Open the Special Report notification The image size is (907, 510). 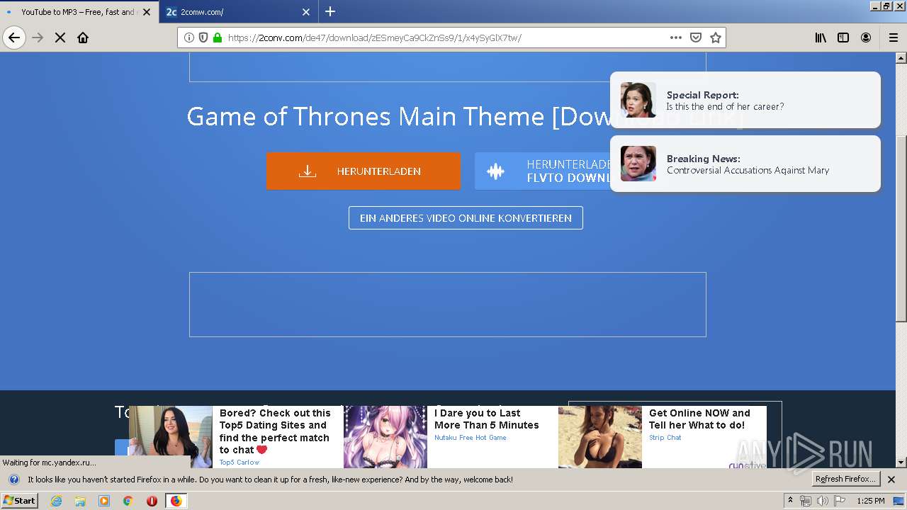tap(745, 100)
